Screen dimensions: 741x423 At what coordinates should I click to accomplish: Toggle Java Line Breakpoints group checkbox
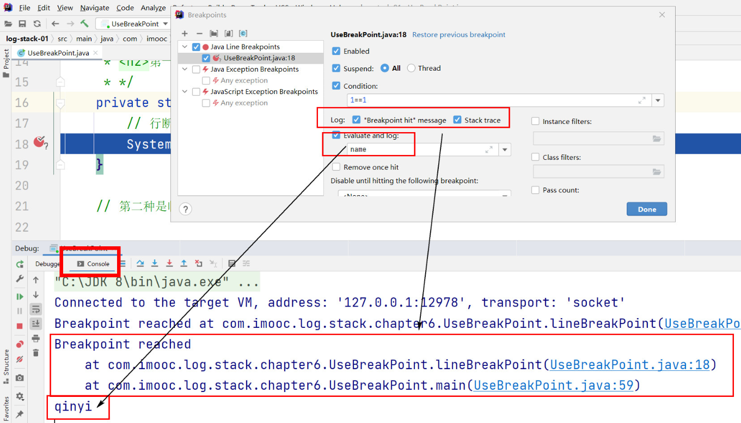click(x=196, y=47)
